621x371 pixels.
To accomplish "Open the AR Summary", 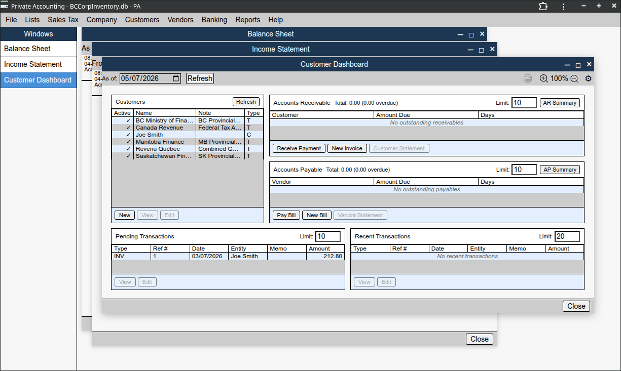I will click(560, 103).
